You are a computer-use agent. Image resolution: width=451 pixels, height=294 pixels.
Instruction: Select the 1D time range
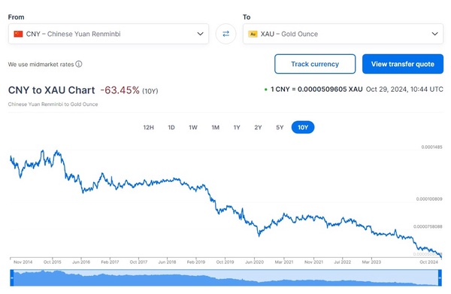click(171, 127)
